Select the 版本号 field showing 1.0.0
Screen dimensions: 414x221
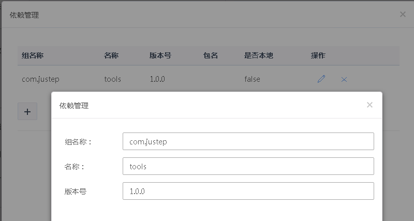tap(248, 191)
